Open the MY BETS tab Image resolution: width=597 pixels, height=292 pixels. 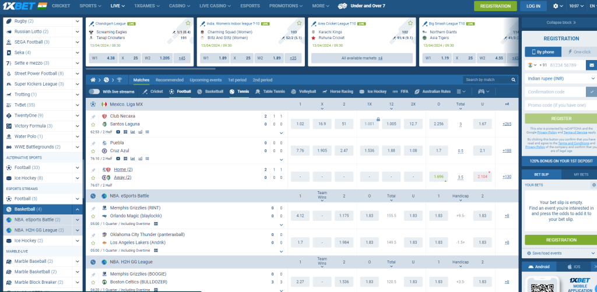click(581, 174)
